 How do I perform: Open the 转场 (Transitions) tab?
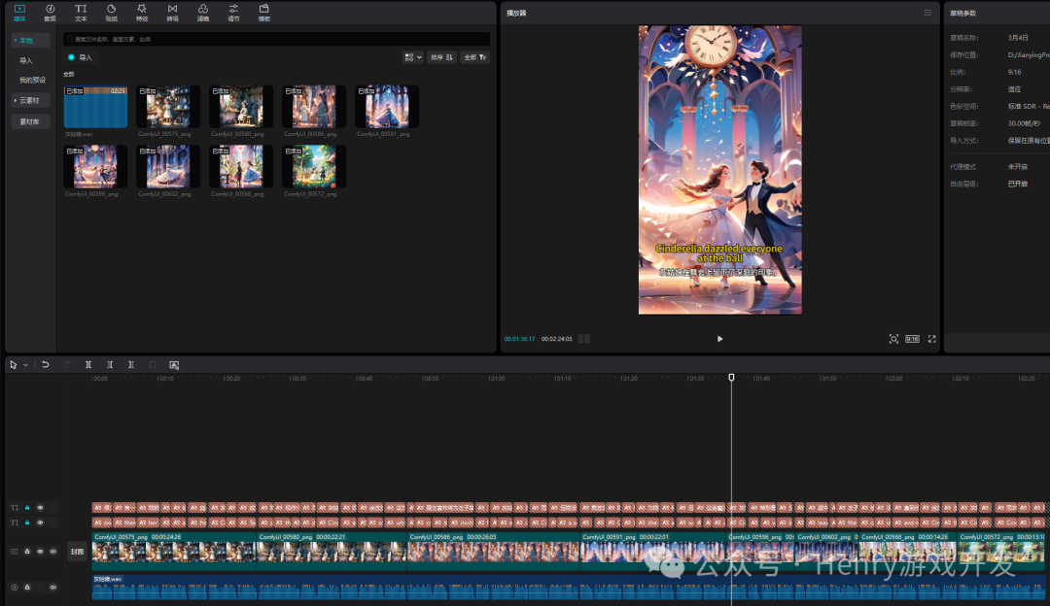(173, 12)
